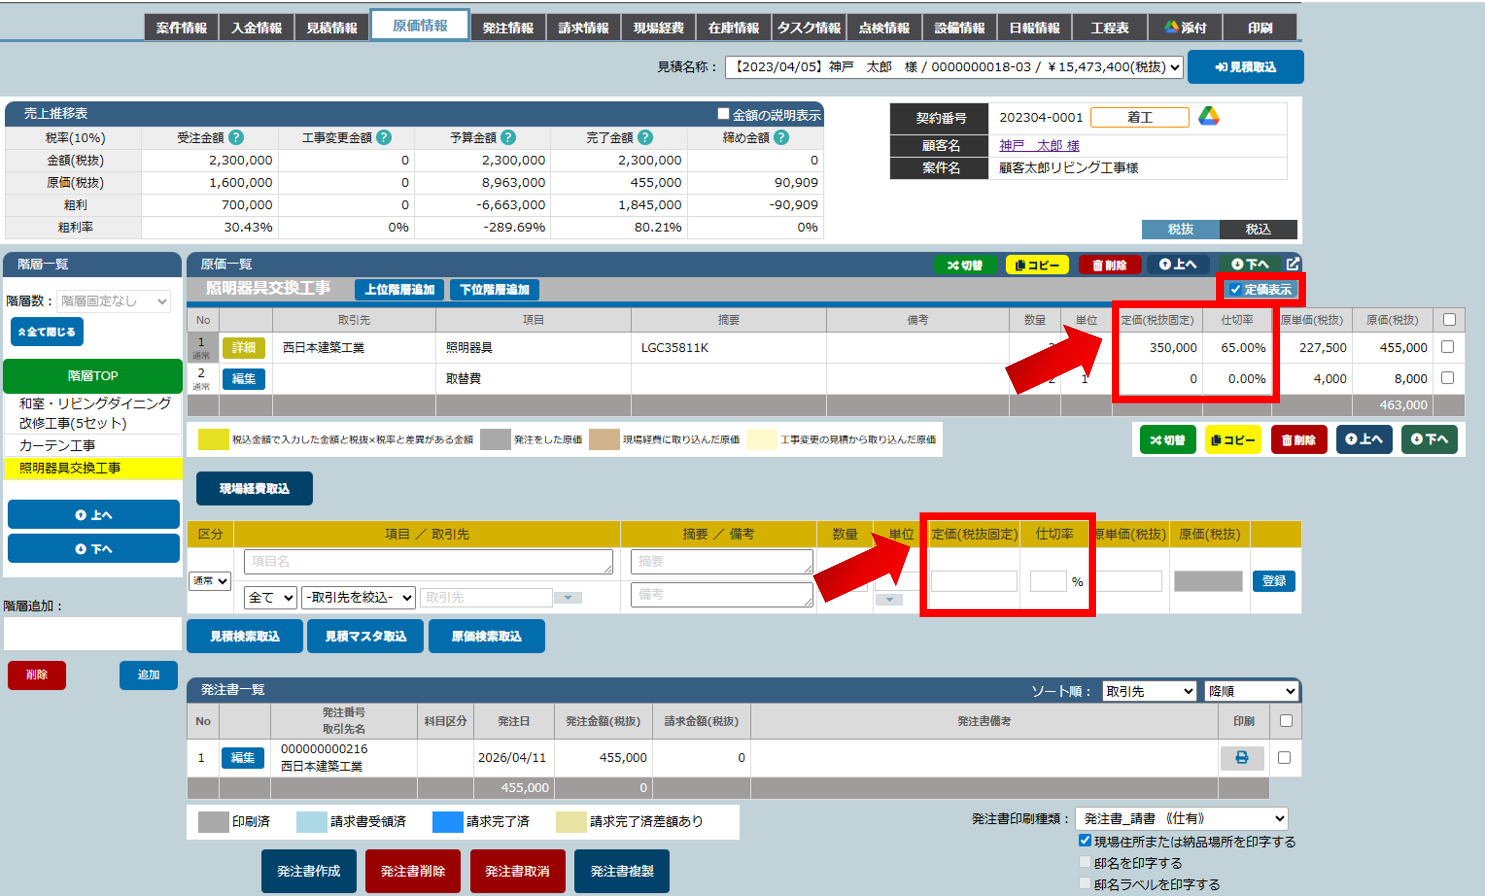The width and height of the screenshot is (1485, 896).
Task: Switch to the 発注情報 tab
Action: point(507,28)
